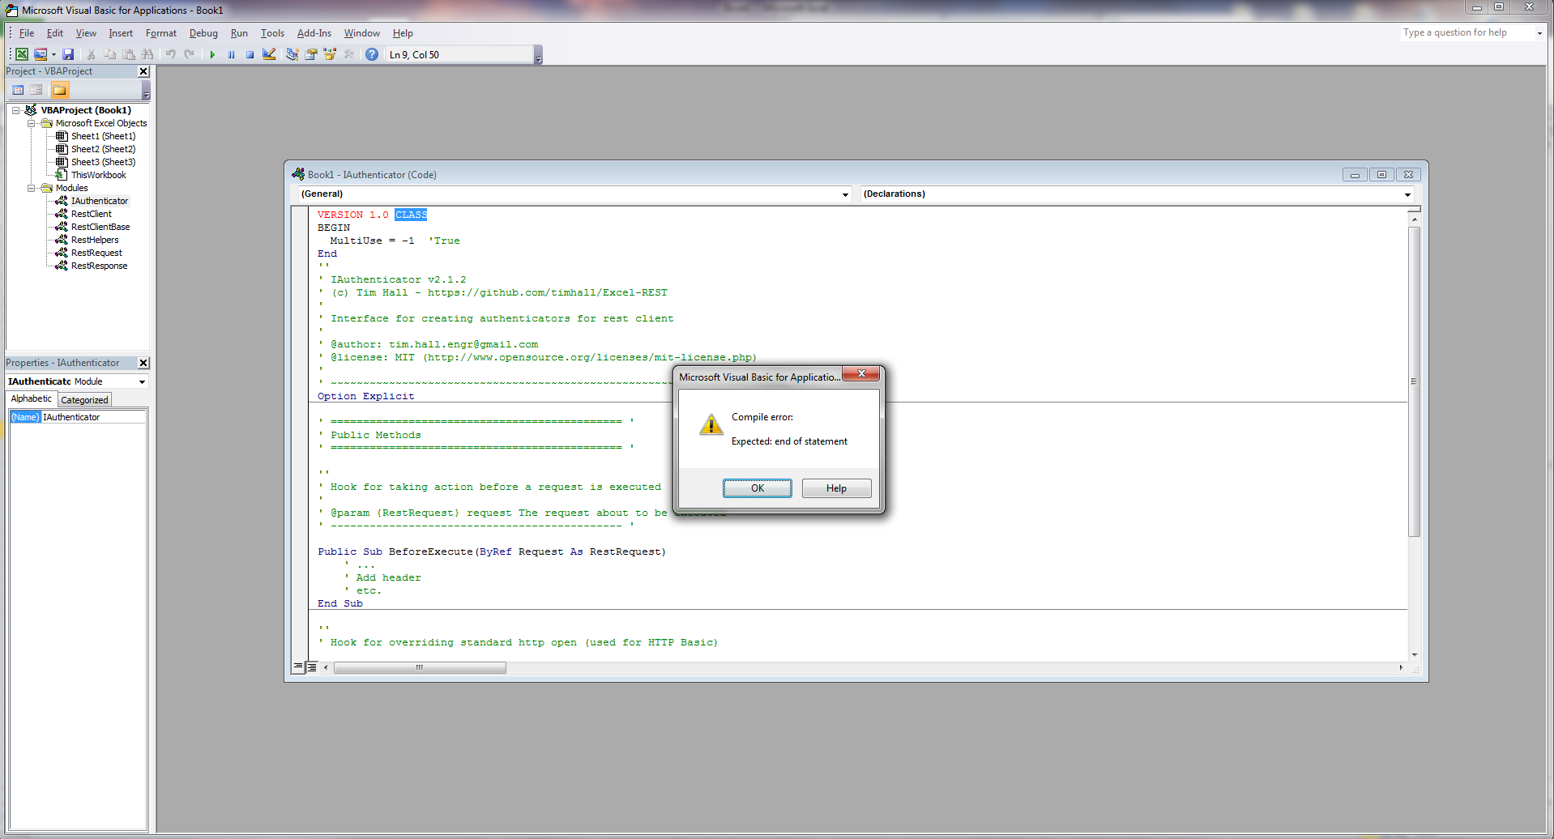Image resolution: width=1554 pixels, height=839 pixels.
Task: Select Sheet1 (Sheet1) in project tree
Action: tap(103, 136)
